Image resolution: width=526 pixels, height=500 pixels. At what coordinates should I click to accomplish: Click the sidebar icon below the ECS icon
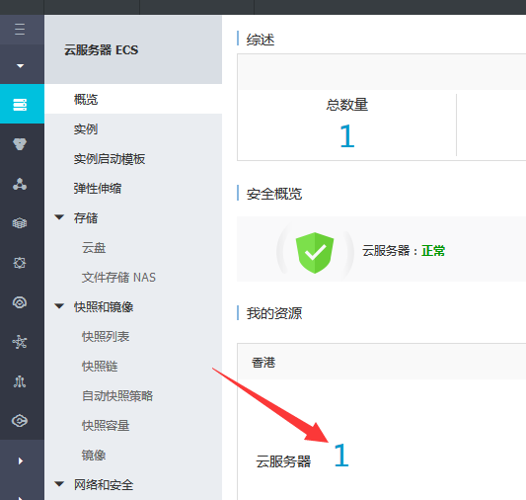click(20, 144)
